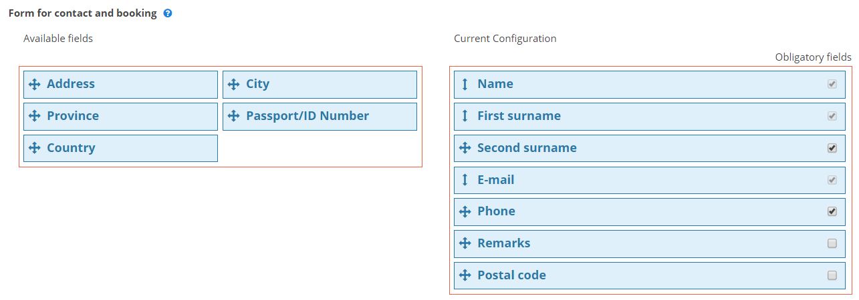This screenshot has height=300, width=859.
Task: Click the move icon on Postal code
Action: tap(465, 275)
